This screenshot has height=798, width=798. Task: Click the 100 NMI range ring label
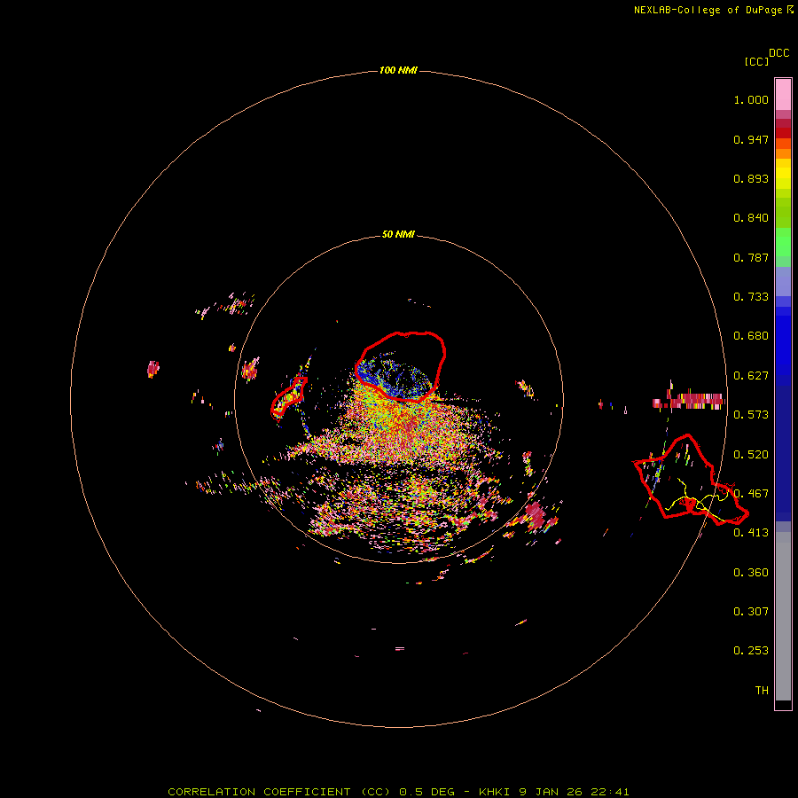pyautogui.click(x=398, y=70)
